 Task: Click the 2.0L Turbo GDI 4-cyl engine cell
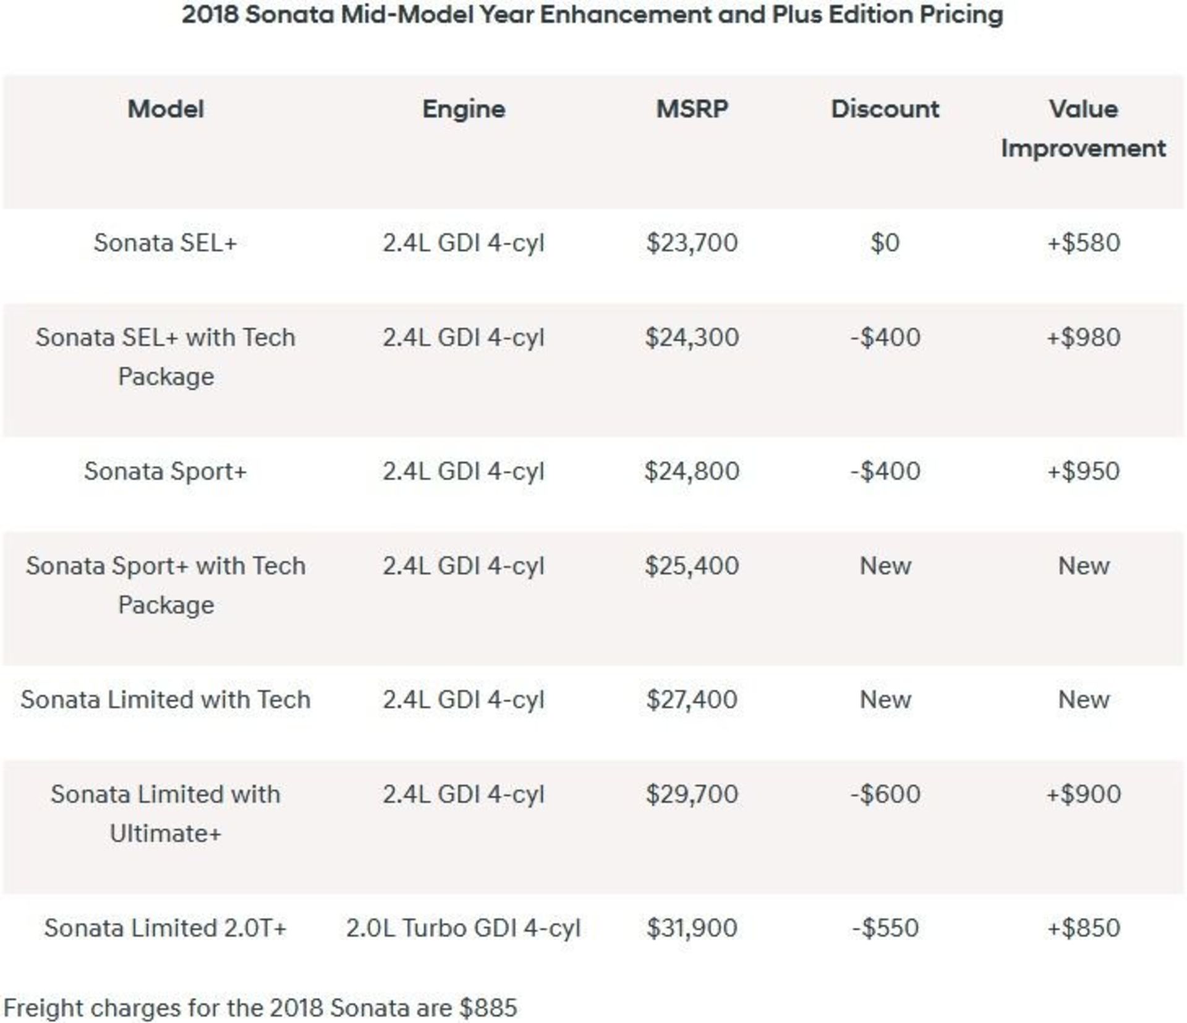pyautogui.click(x=464, y=928)
